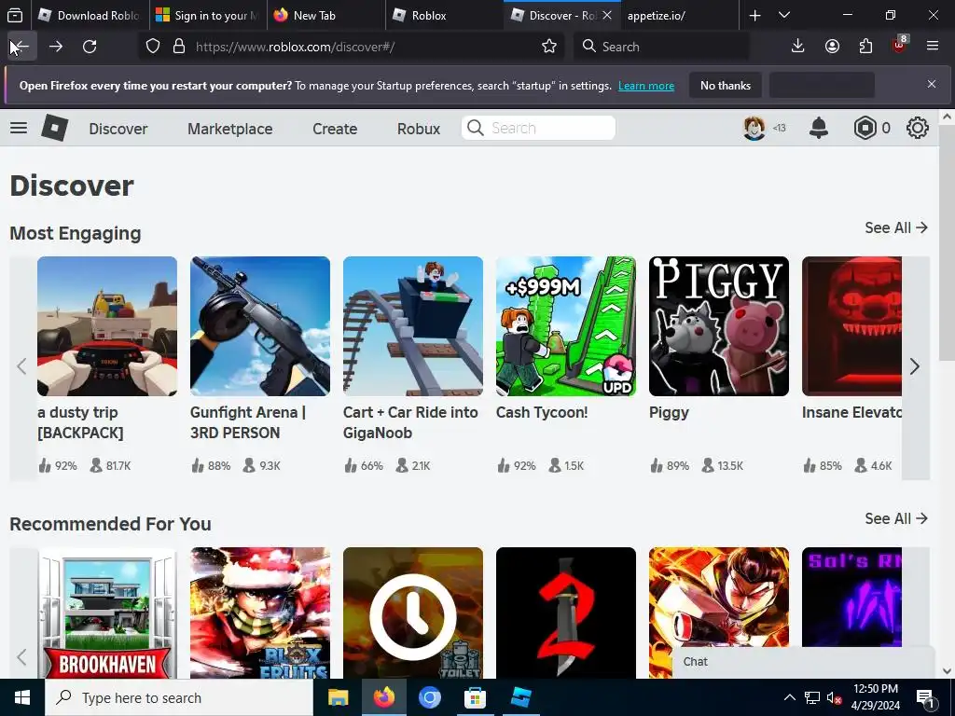
Task: Switch to the Sign in to your Microsoft tab
Action: (208, 15)
